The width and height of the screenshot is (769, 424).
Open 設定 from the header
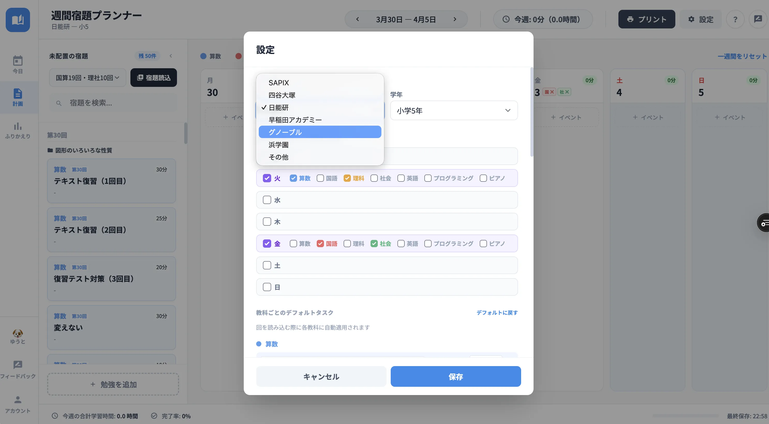[x=701, y=19]
